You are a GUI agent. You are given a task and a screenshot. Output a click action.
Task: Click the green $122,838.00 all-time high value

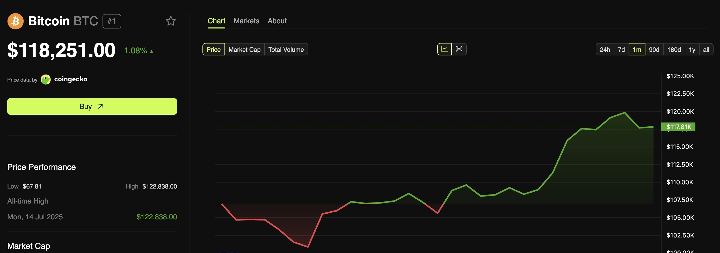(157, 217)
